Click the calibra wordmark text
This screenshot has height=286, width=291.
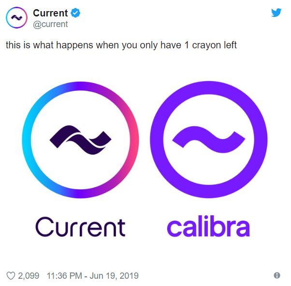208,226
